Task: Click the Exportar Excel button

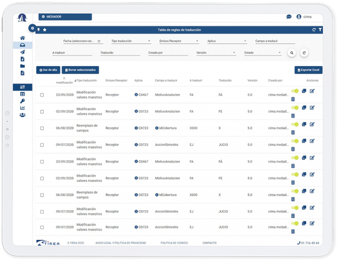Action: pyautogui.click(x=308, y=70)
